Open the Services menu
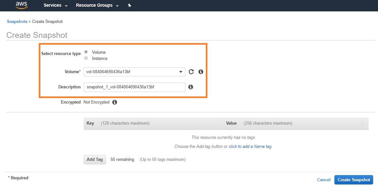Screen dimensions: 378x190 click(x=56, y=6)
